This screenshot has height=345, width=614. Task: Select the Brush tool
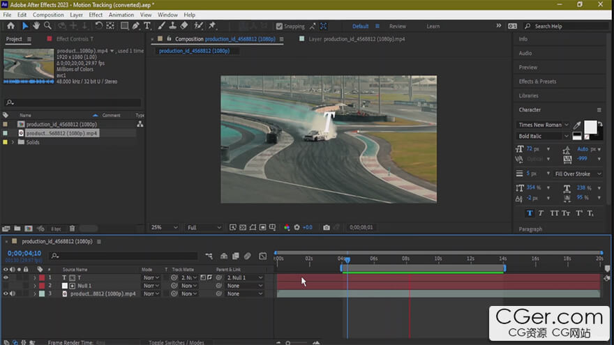point(161,26)
